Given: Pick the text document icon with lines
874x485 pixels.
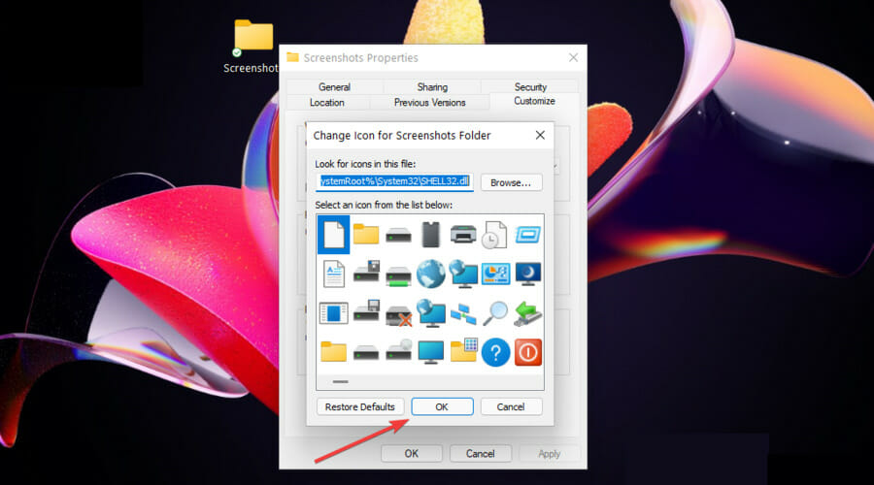Looking at the screenshot, I should (x=333, y=274).
